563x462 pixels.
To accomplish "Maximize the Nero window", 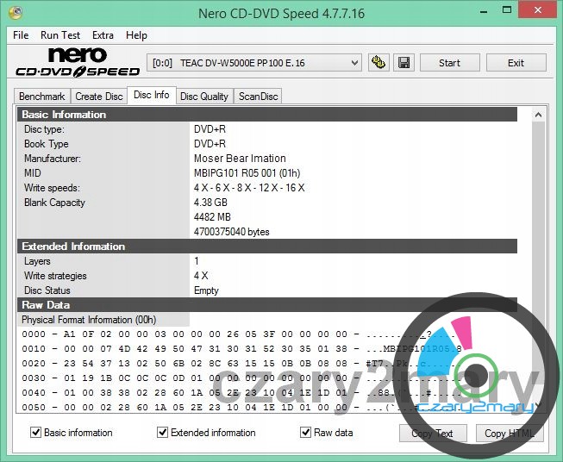I will pyautogui.click(x=501, y=11).
